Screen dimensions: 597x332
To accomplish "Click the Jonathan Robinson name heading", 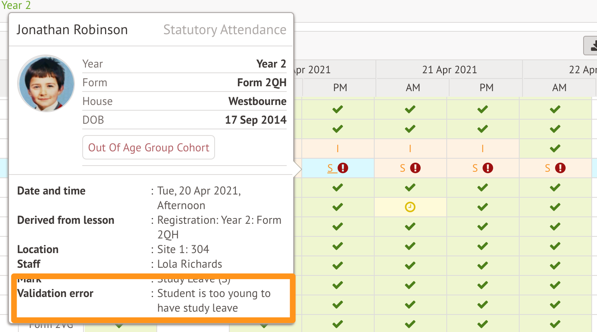I will (72, 30).
